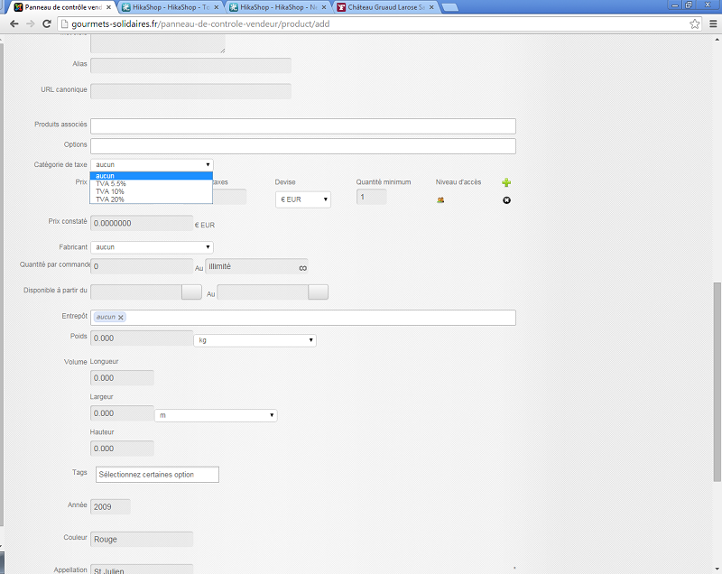Click the Produits associés field
This screenshot has height=574, width=722.
tap(303, 126)
